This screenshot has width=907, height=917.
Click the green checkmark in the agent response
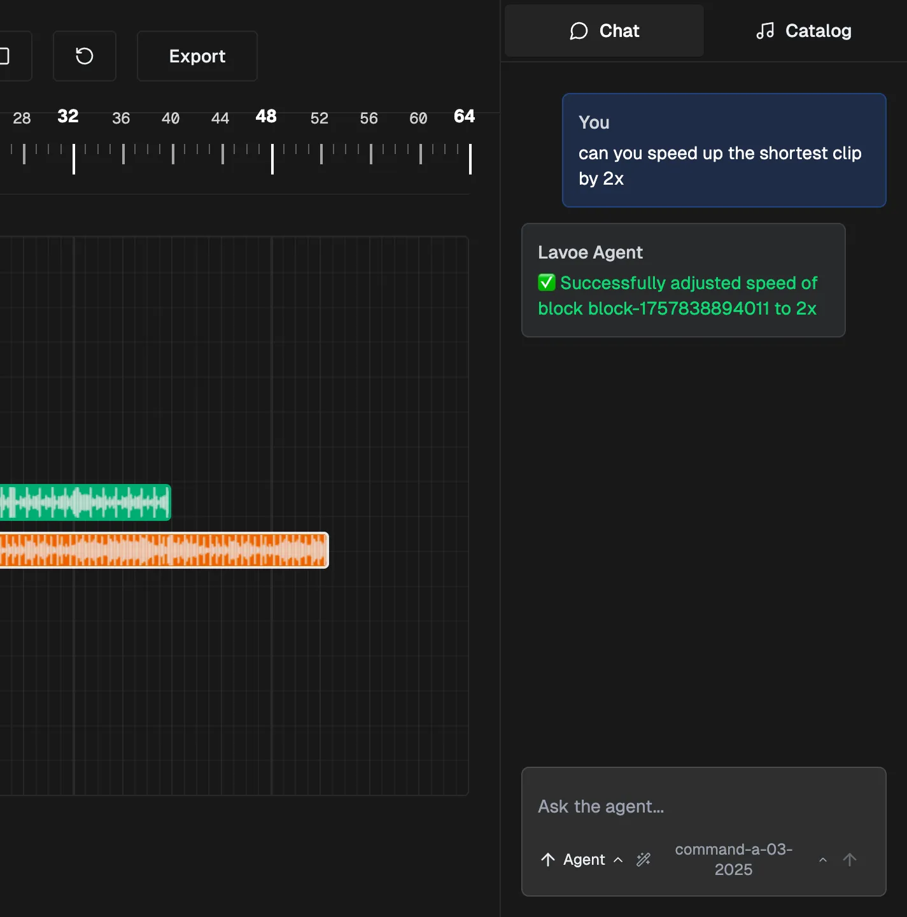[x=546, y=282]
